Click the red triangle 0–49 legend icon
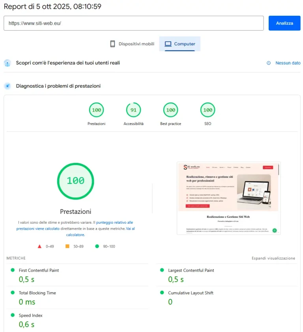Viewport: 303px width, 332px height. tap(39, 247)
